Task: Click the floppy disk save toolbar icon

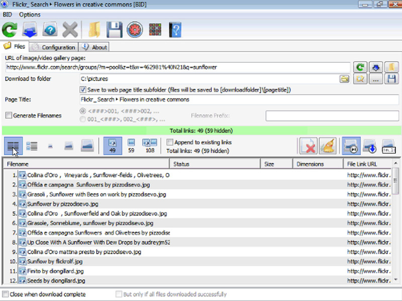Action: [115, 30]
